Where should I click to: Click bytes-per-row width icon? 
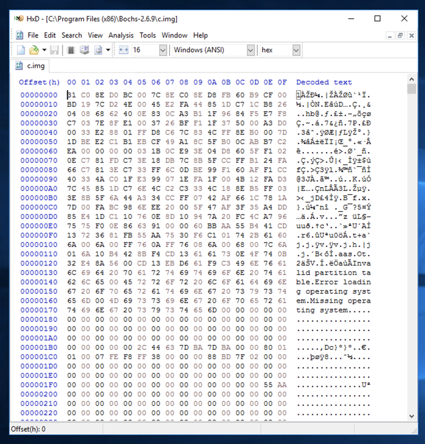124,50
